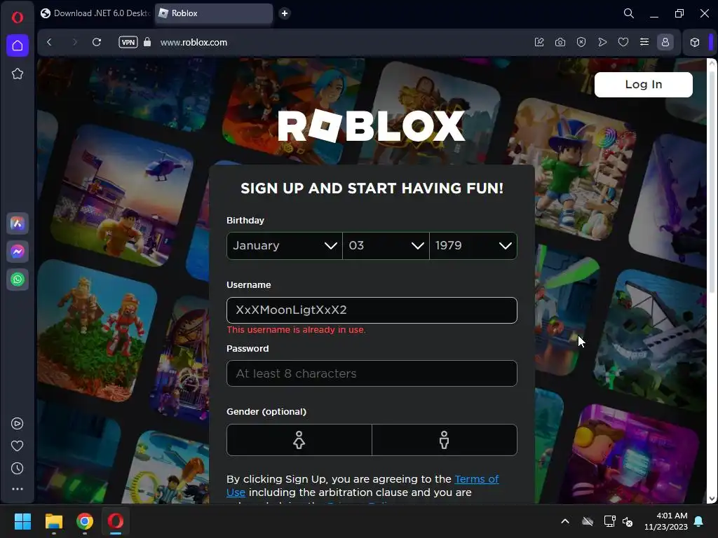Switch to the Roblox tab
This screenshot has height=538, width=718.
click(214, 13)
